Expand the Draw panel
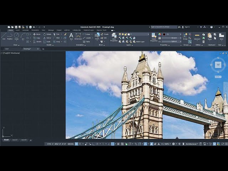Viewport: 228px width, 171px height. (16, 45)
